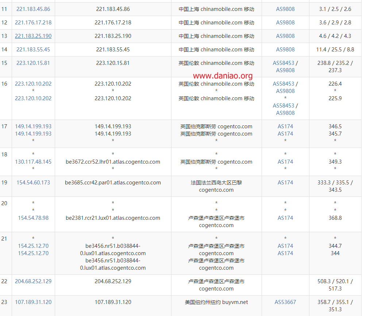Open IP link 221.183.55.45 in hop 14
Viewport: 374px width, 316px height.
click(x=33, y=50)
